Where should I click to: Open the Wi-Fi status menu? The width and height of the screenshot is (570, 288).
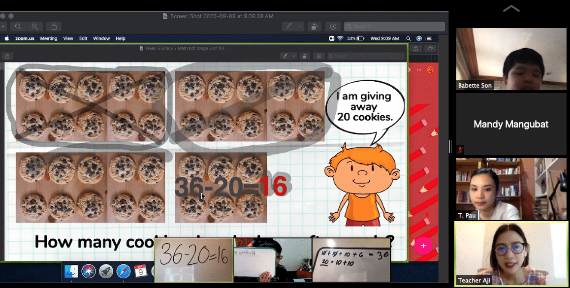tap(340, 38)
